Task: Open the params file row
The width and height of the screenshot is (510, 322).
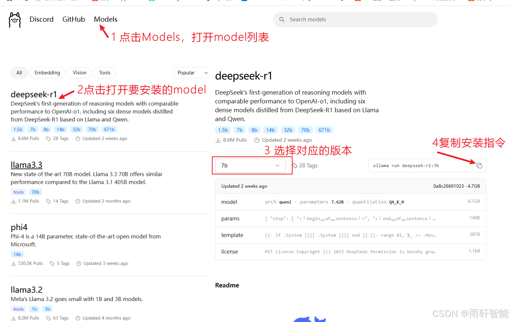Action: [x=350, y=218]
